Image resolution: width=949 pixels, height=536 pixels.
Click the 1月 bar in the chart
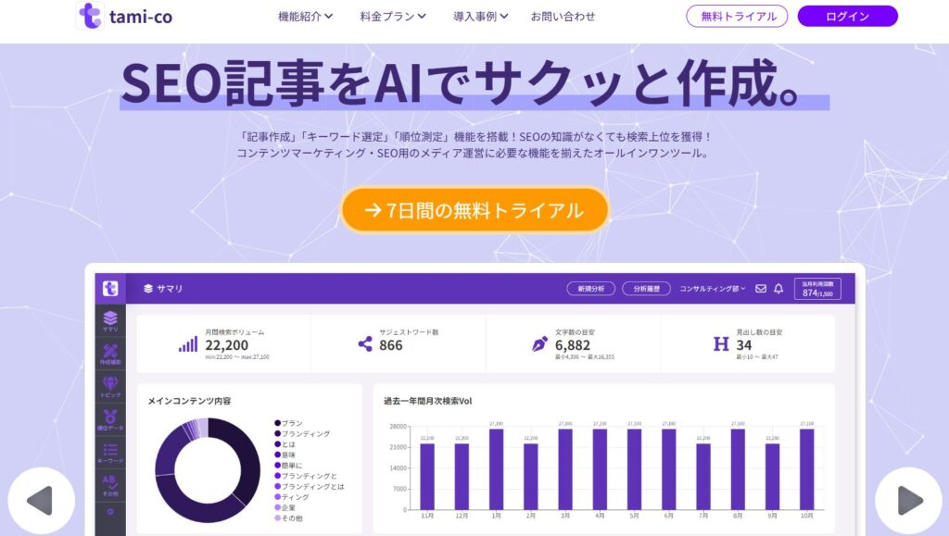coord(497,469)
